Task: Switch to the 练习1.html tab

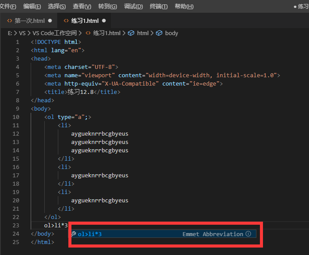Action: (84, 21)
